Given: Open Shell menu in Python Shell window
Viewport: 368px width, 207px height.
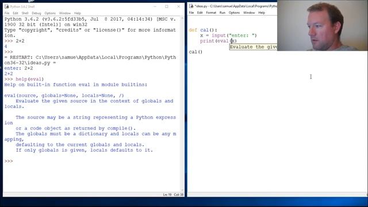Looking at the screenshot, I should (25, 13).
